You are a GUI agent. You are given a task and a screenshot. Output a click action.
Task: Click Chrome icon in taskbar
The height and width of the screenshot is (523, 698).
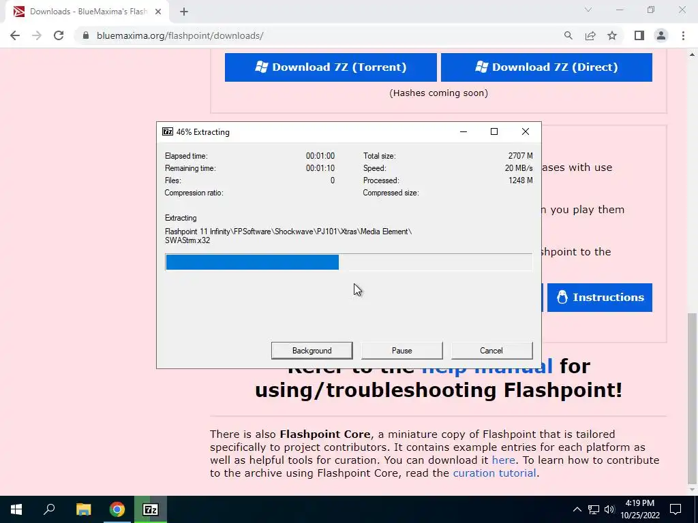(117, 509)
